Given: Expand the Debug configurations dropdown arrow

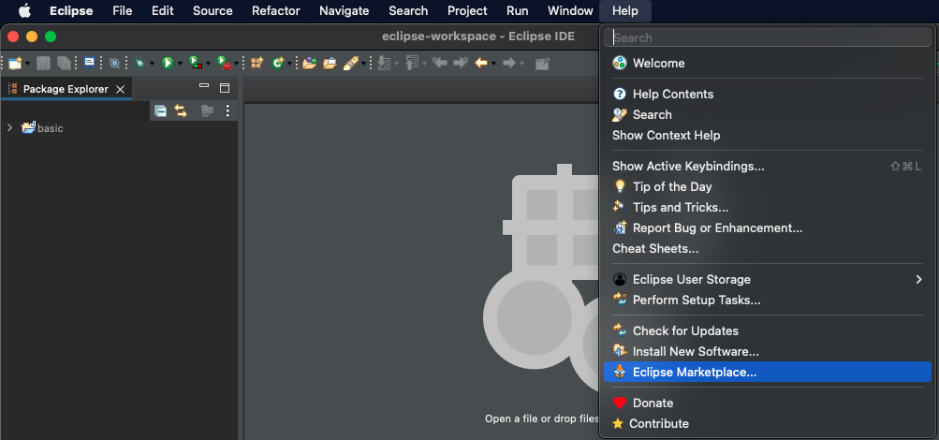Looking at the screenshot, I should [152, 64].
